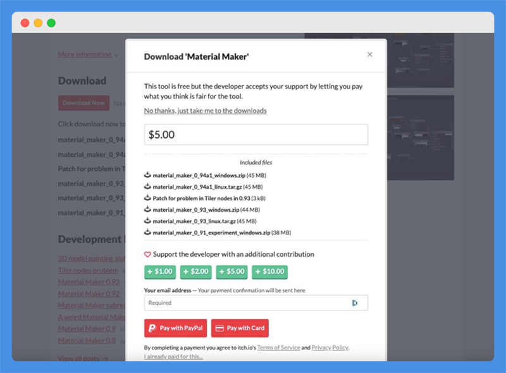Open the Privacy Policy link
The height and width of the screenshot is (373, 506).
pyautogui.click(x=330, y=348)
